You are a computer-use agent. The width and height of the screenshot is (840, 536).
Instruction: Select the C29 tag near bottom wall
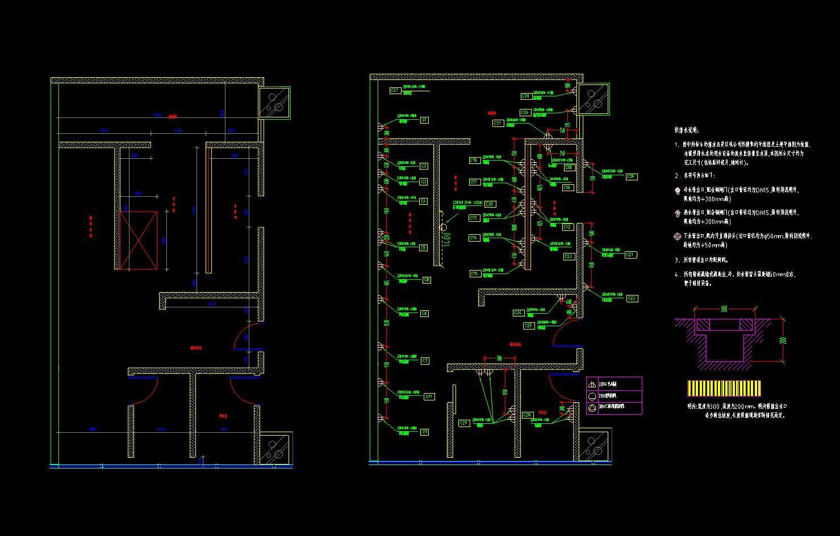[464, 423]
